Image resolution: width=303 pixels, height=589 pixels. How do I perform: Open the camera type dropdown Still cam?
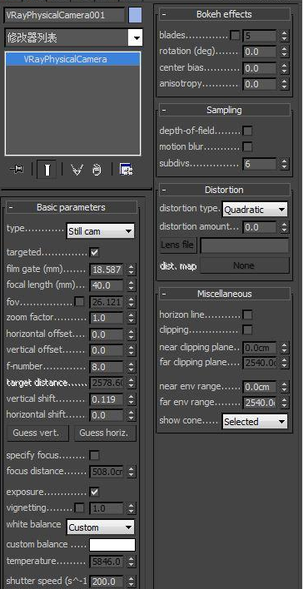click(x=100, y=231)
